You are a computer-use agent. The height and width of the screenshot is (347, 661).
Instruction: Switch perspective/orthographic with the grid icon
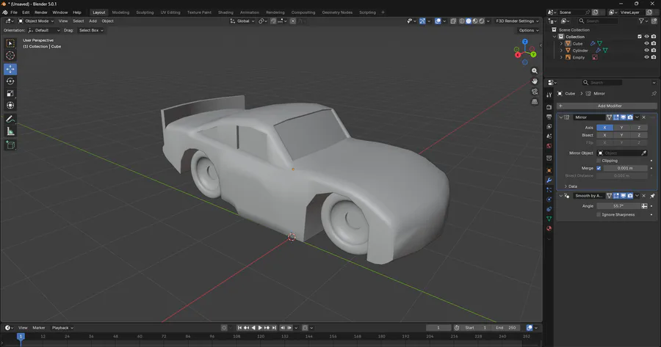click(x=535, y=101)
